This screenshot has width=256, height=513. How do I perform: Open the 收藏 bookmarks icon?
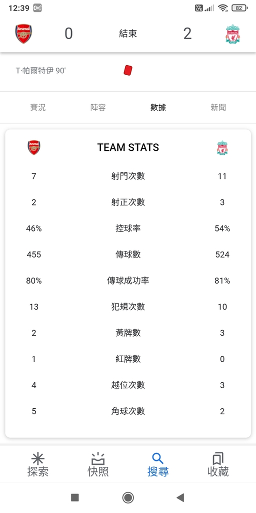218,459
